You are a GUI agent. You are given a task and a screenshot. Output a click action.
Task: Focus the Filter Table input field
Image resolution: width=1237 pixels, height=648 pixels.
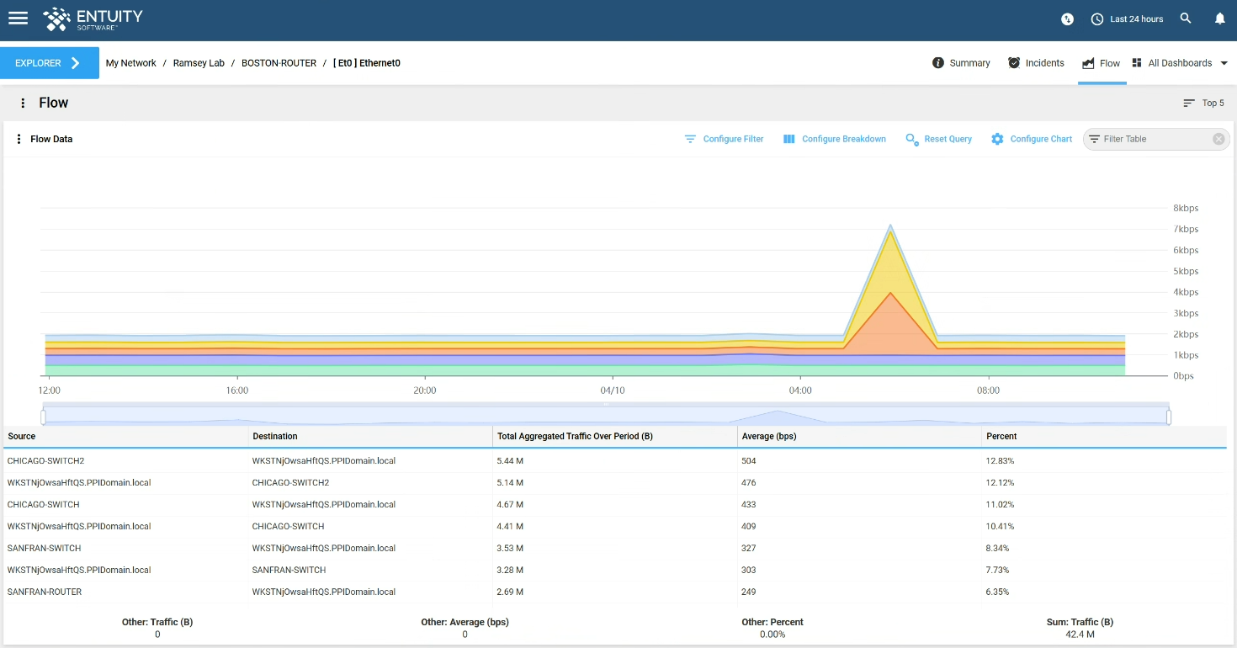click(1155, 139)
